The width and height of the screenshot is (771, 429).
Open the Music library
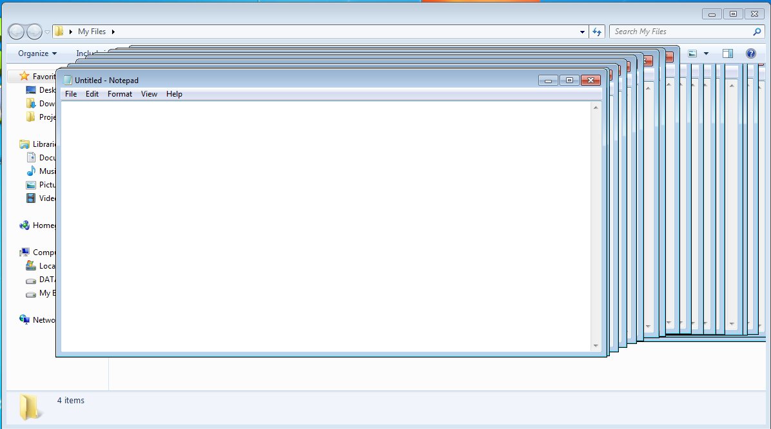[x=41, y=171]
